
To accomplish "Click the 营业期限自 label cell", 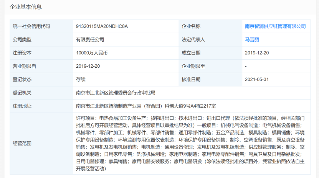I will [x=41, y=66].
